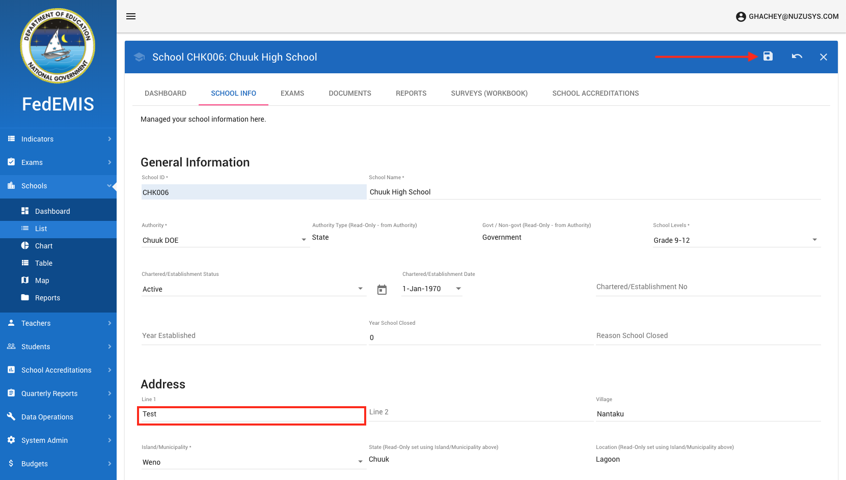The height and width of the screenshot is (480, 846).
Task: Switch to the Exams tab
Action: (x=292, y=93)
